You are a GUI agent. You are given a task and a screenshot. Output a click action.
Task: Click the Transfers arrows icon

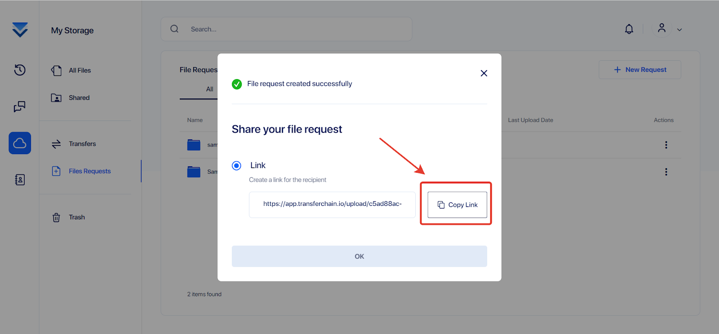56,144
